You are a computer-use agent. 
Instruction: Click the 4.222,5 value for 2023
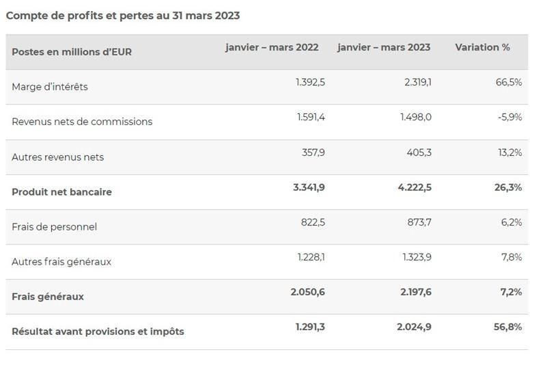414,187
